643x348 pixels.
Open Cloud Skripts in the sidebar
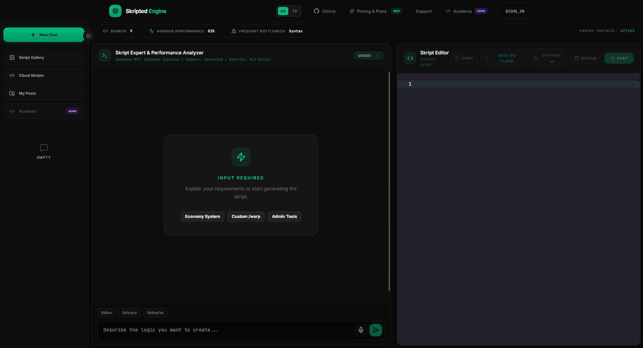click(44, 75)
